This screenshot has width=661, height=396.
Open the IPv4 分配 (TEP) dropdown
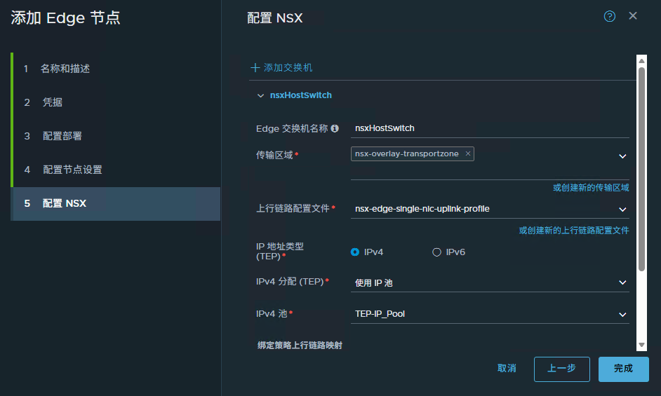622,282
